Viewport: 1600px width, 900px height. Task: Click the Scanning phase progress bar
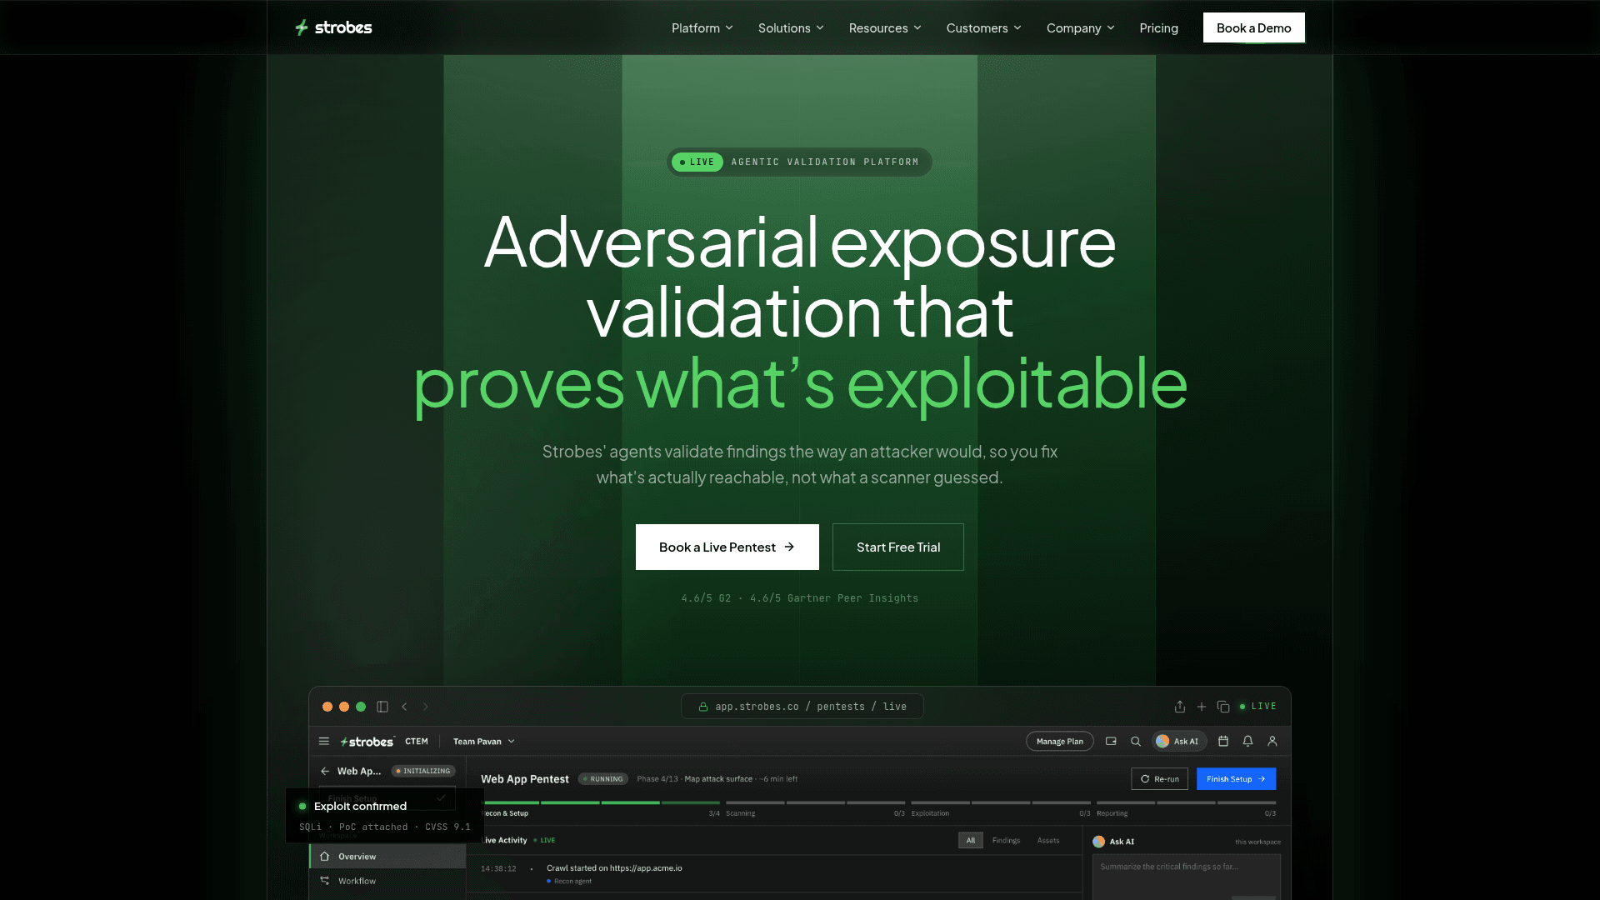(815, 802)
